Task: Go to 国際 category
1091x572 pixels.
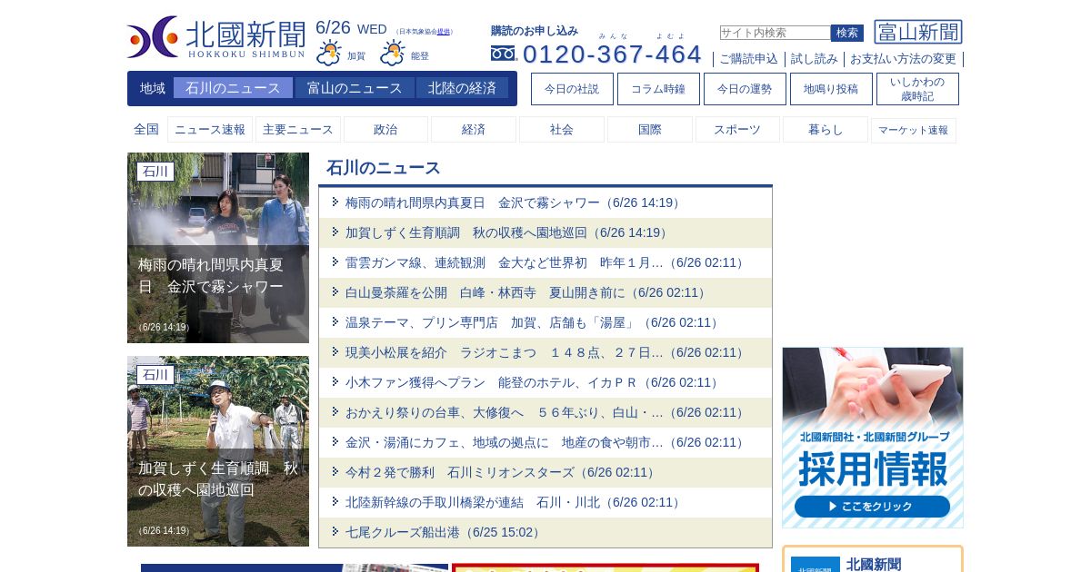Action: coord(650,130)
